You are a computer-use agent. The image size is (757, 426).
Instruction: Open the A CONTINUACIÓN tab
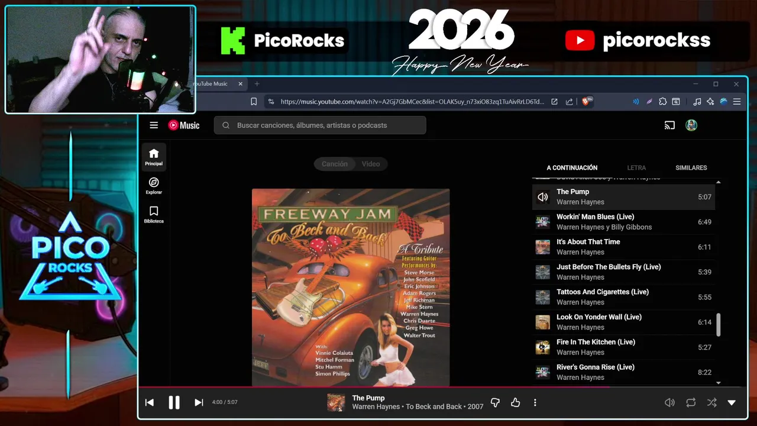[572, 168]
